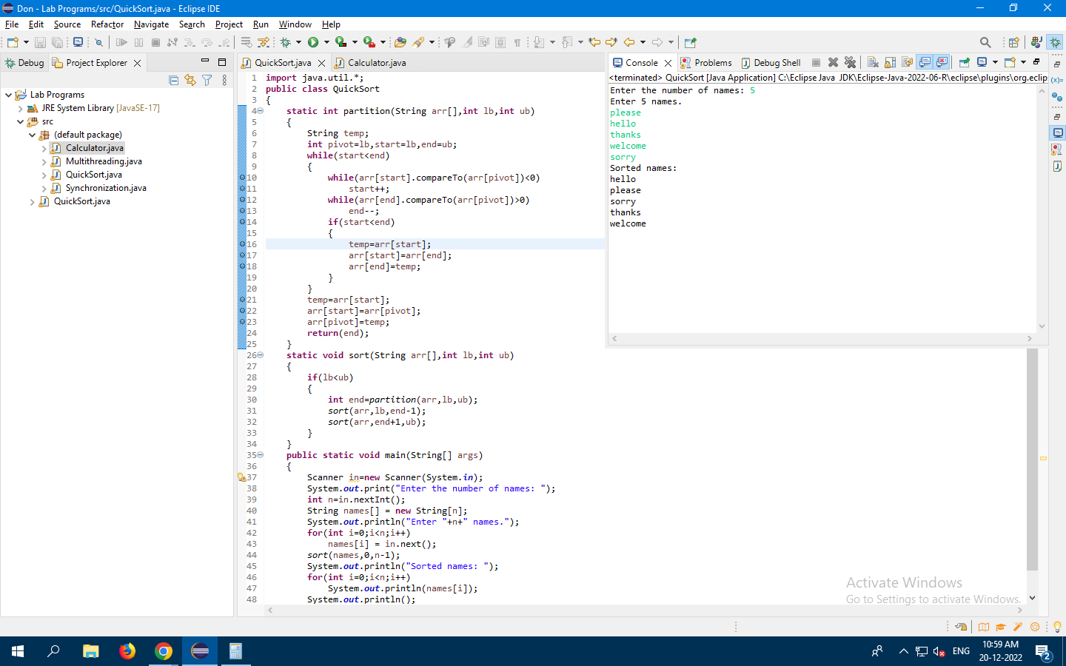
Task: Run the program with green play icon
Action: tap(313, 42)
